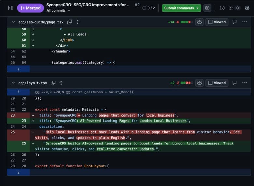Image resolution: width=254 pixels, height=186 pixels.
Task: Collapse the app/seo-guide/page.tsx file diff
Action: (13, 22)
